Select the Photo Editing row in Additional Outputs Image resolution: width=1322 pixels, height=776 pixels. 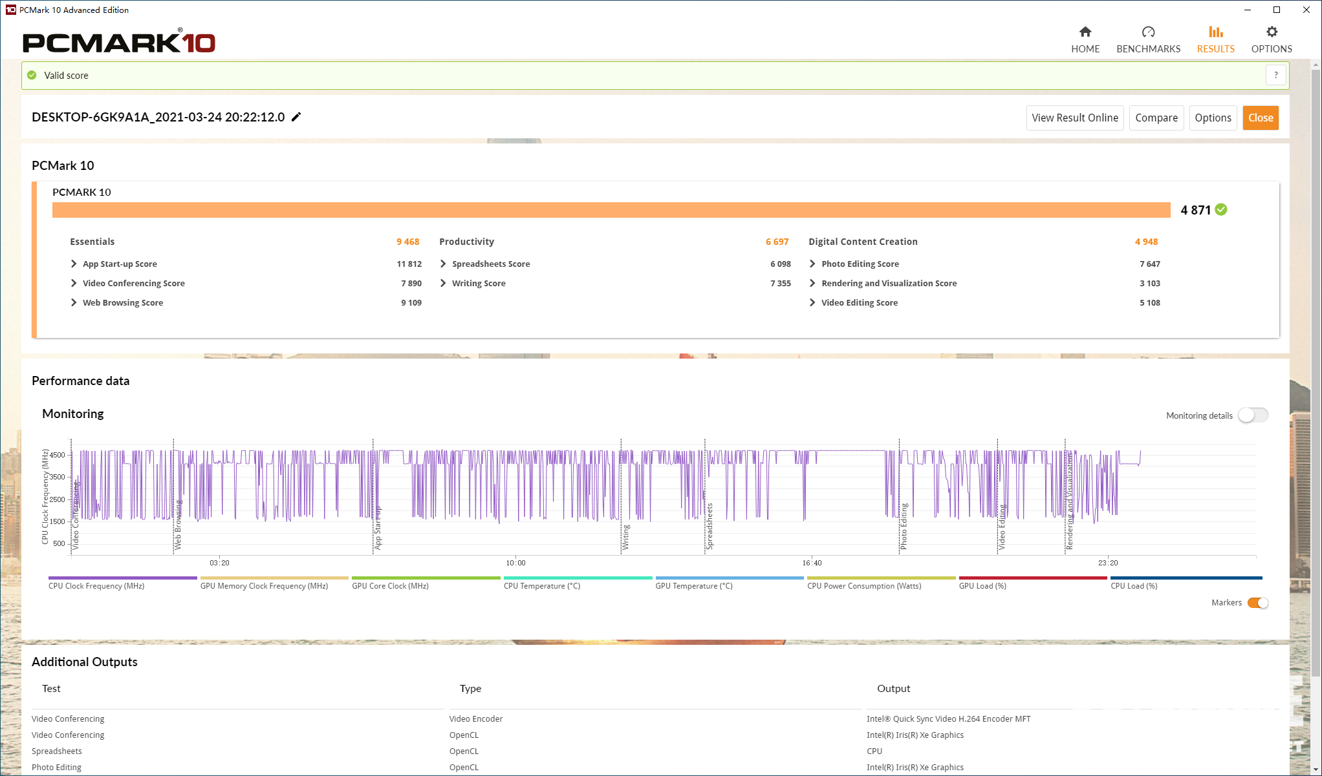point(655,767)
